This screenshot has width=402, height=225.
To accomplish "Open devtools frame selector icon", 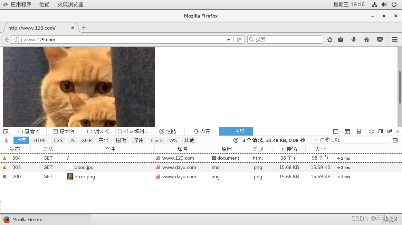I will pos(337,131).
